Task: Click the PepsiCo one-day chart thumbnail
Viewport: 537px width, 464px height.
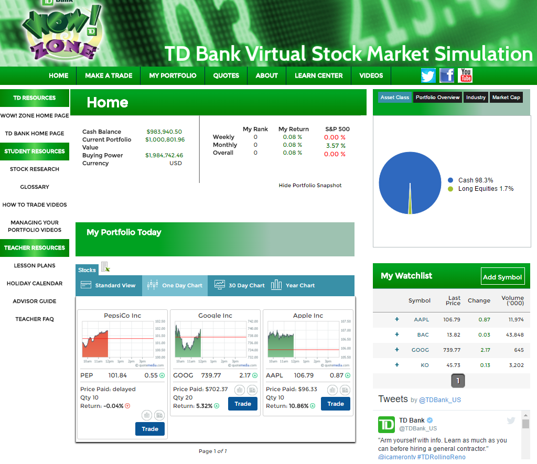Action: coord(123,343)
